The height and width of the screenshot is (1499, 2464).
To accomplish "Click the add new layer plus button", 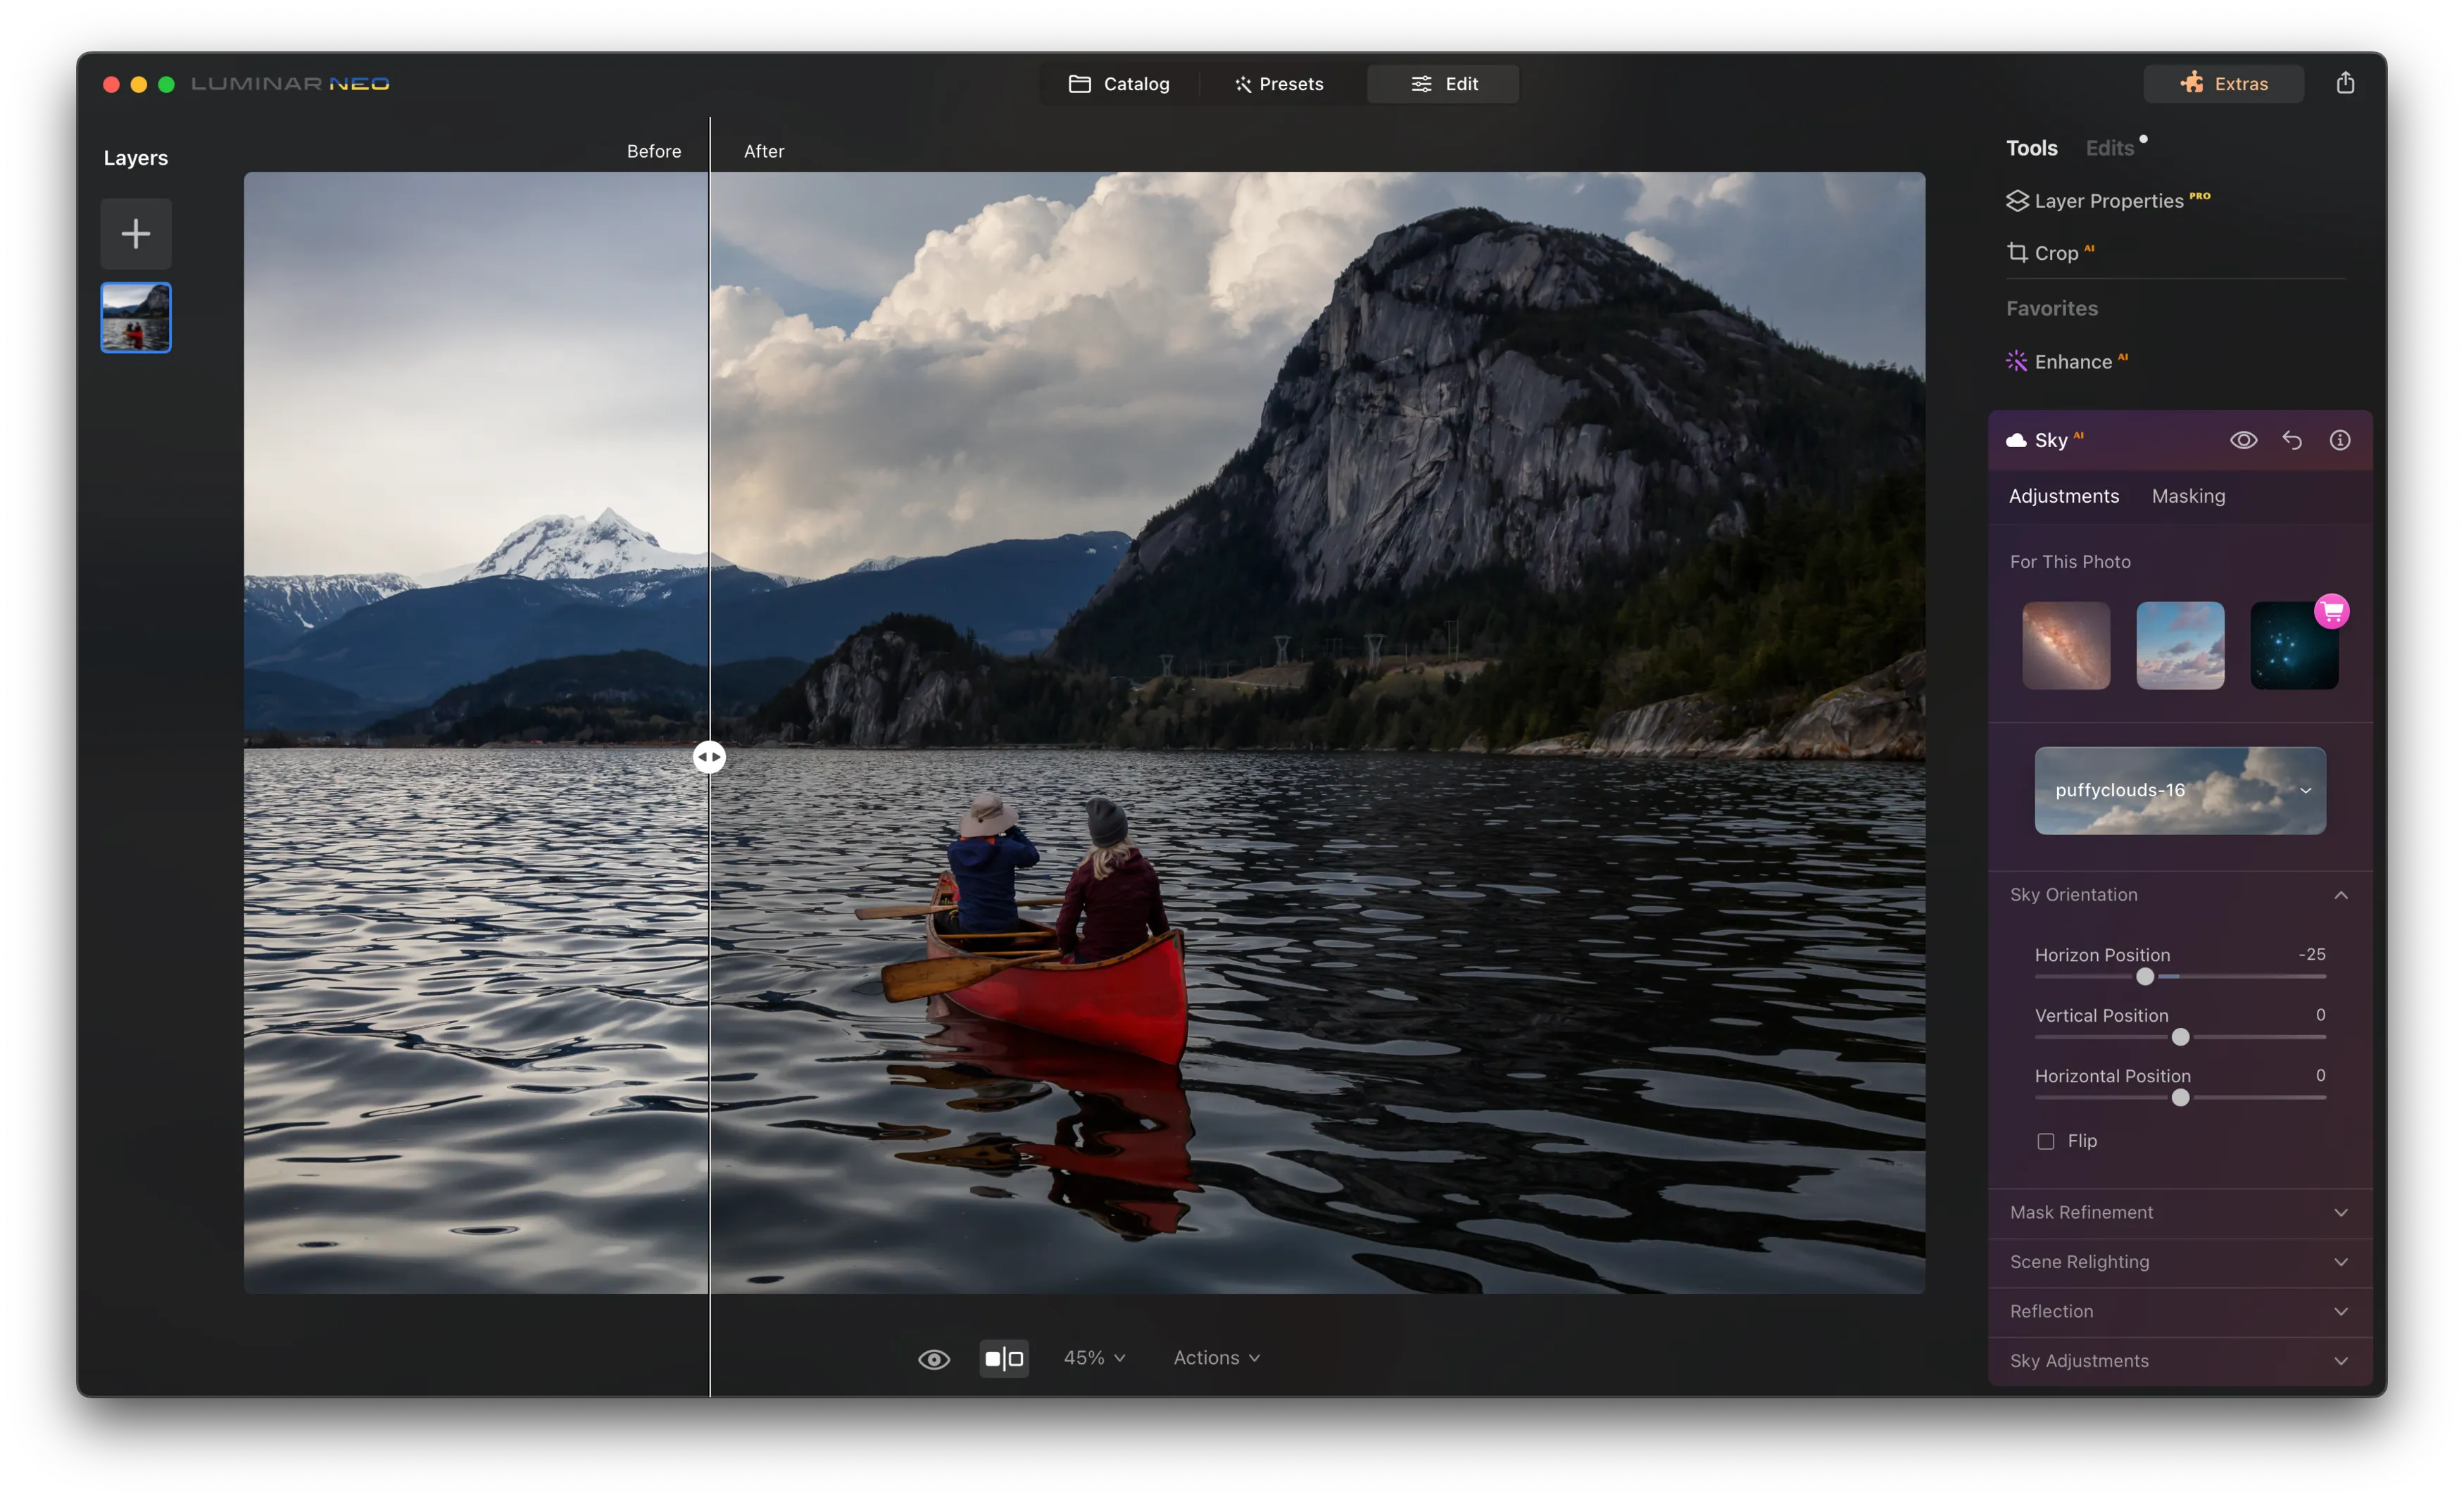I will click(x=136, y=234).
